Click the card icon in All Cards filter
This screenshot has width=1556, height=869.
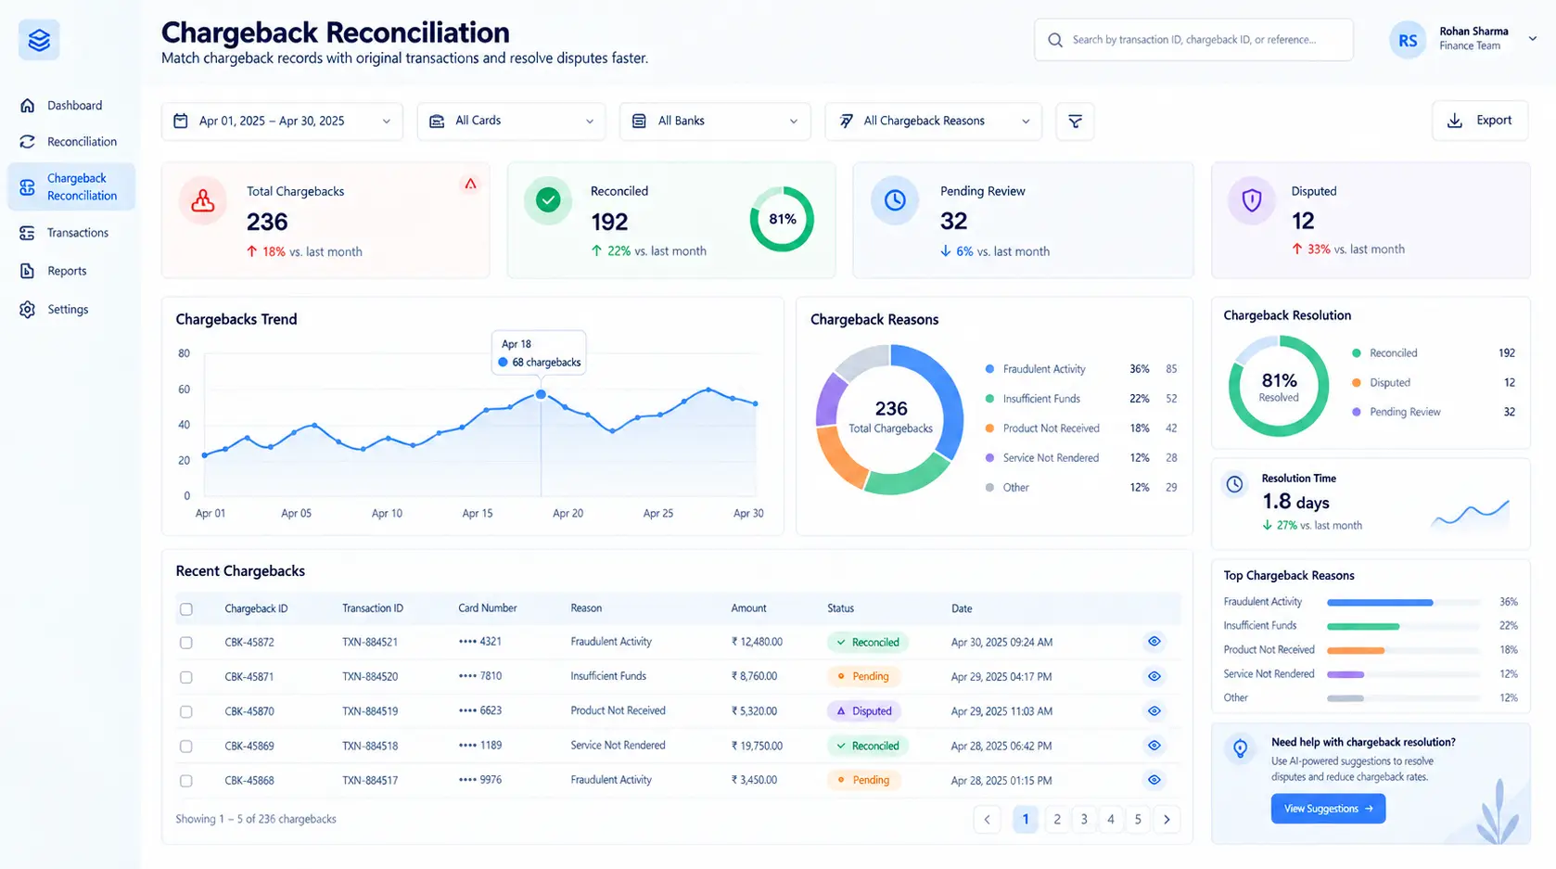(x=437, y=121)
